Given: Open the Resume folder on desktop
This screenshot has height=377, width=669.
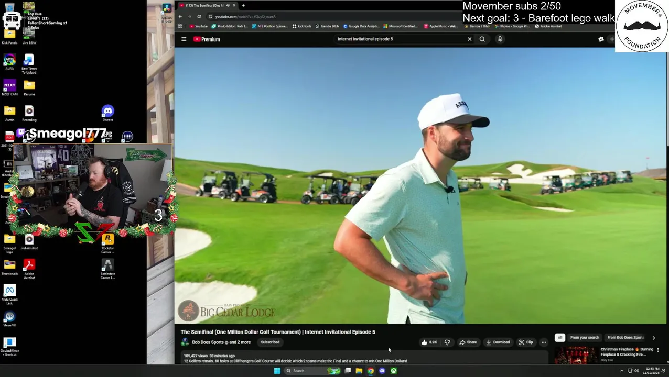Looking at the screenshot, I should (x=29, y=88).
